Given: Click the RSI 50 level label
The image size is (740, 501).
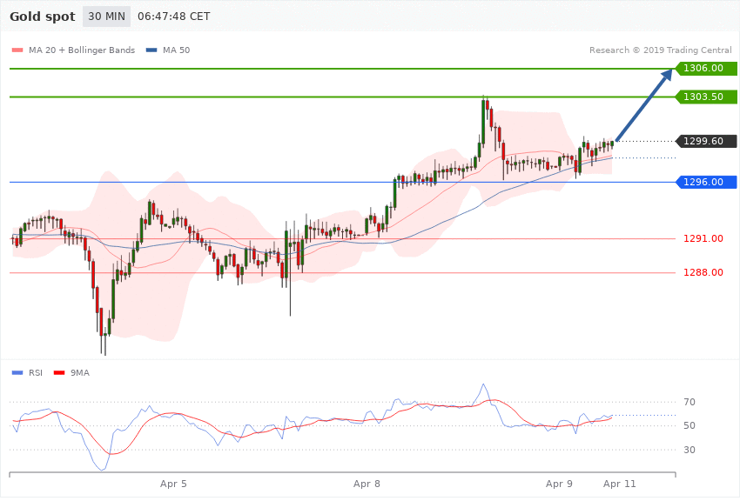Looking at the screenshot, I should pyautogui.click(x=690, y=425).
